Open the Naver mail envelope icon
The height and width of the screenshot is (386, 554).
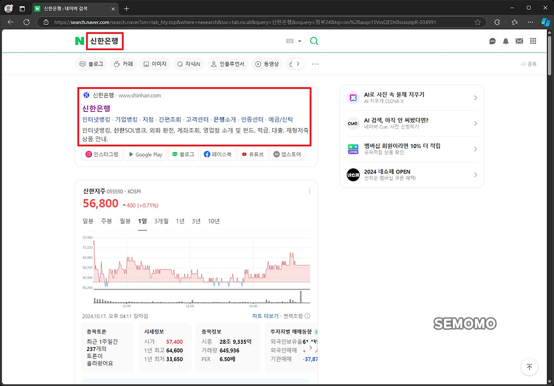[x=519, y=41]
